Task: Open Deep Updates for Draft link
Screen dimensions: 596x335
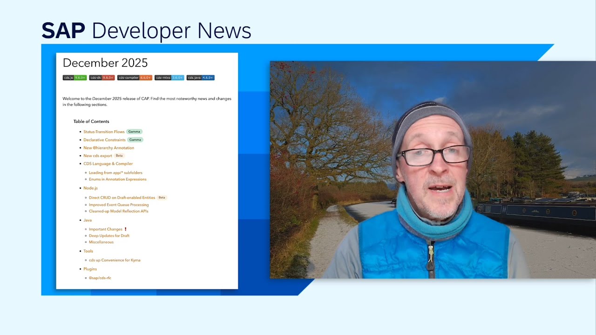Action: pos(109,236)
